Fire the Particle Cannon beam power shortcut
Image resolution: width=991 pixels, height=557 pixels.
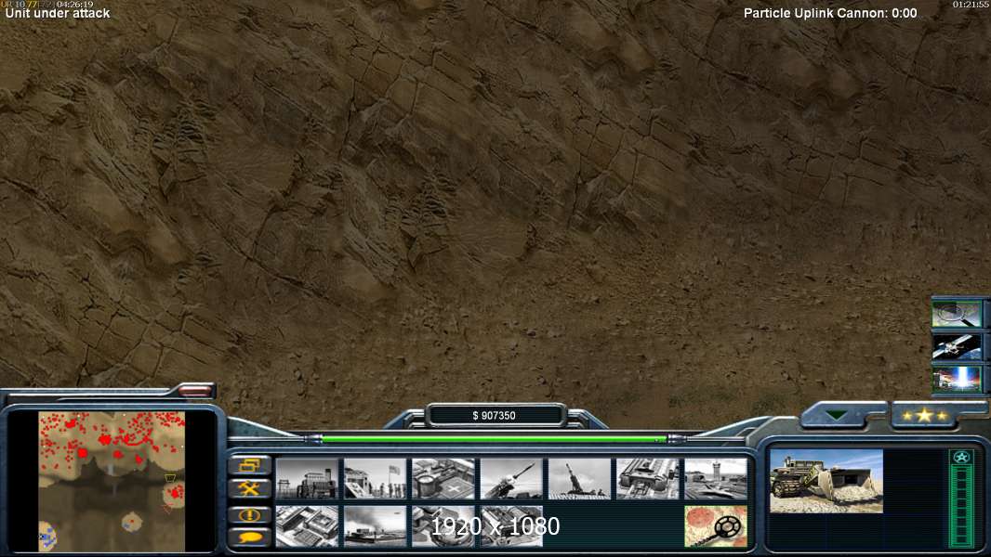tap(957, 379)
